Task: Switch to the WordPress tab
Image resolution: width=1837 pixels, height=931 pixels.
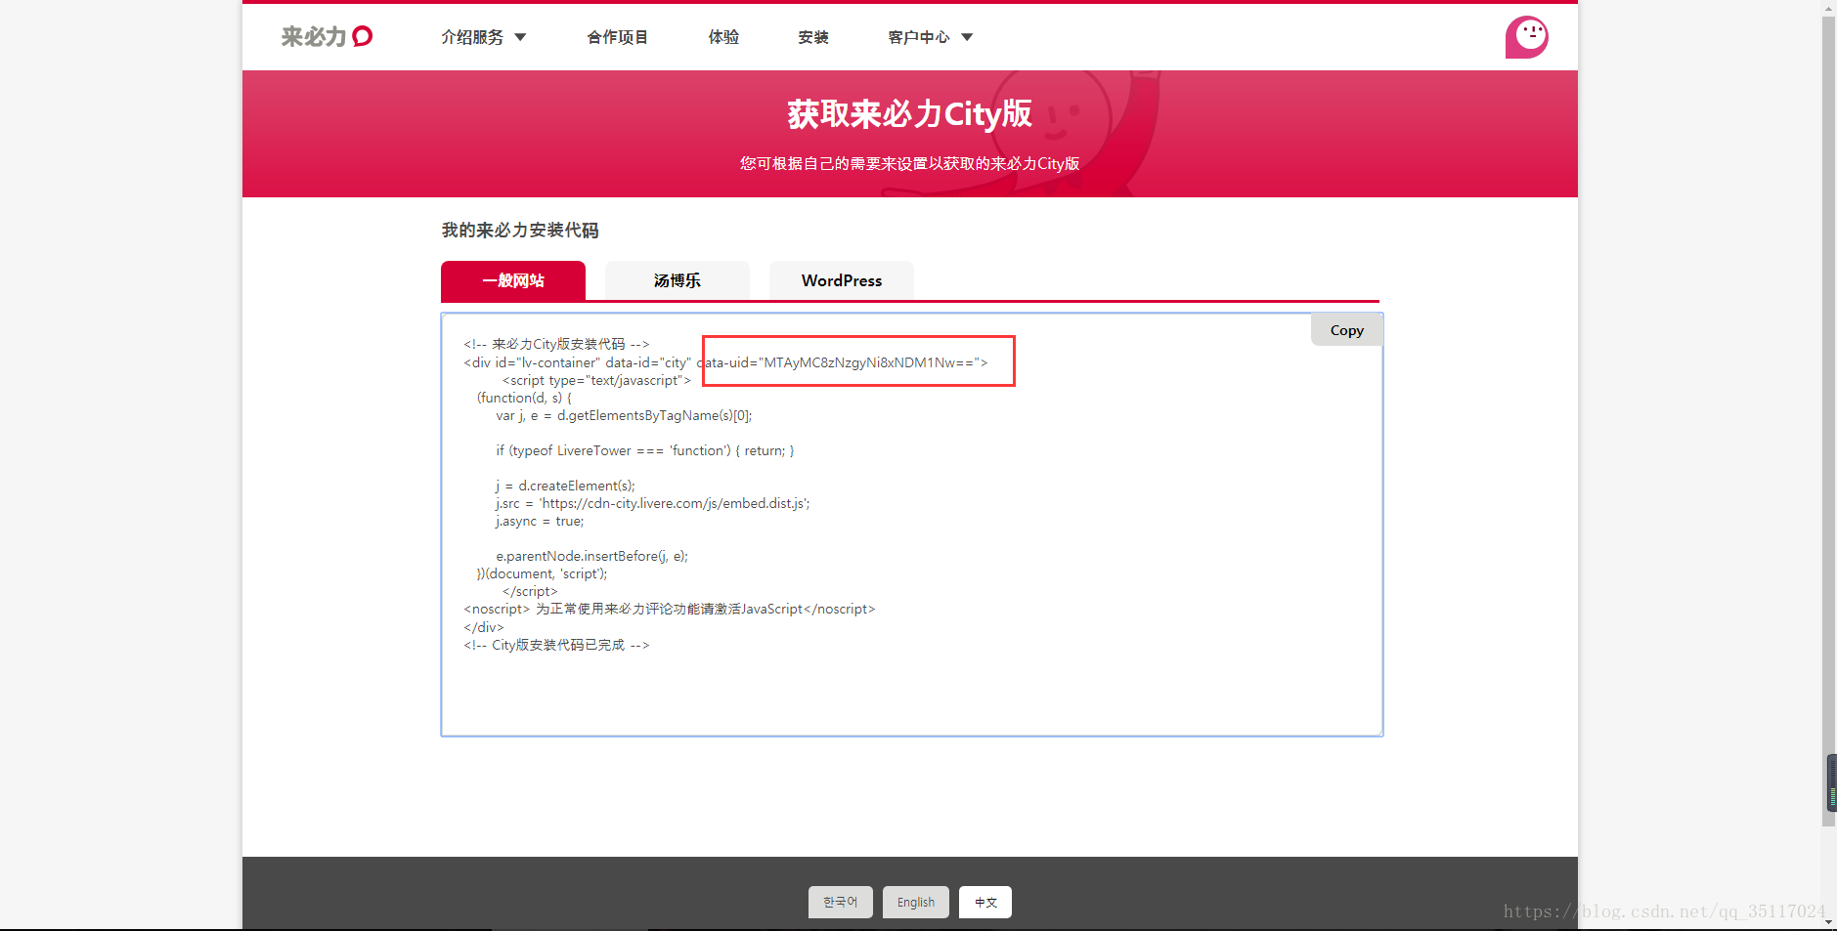Action: (842, 280)
